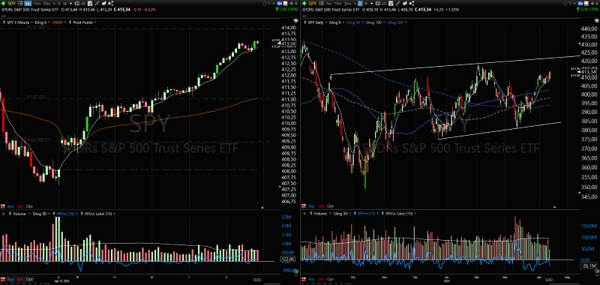Open the timeframe dropdown arrow on left chart
The image size is (600, 285).
pos(70,4)
